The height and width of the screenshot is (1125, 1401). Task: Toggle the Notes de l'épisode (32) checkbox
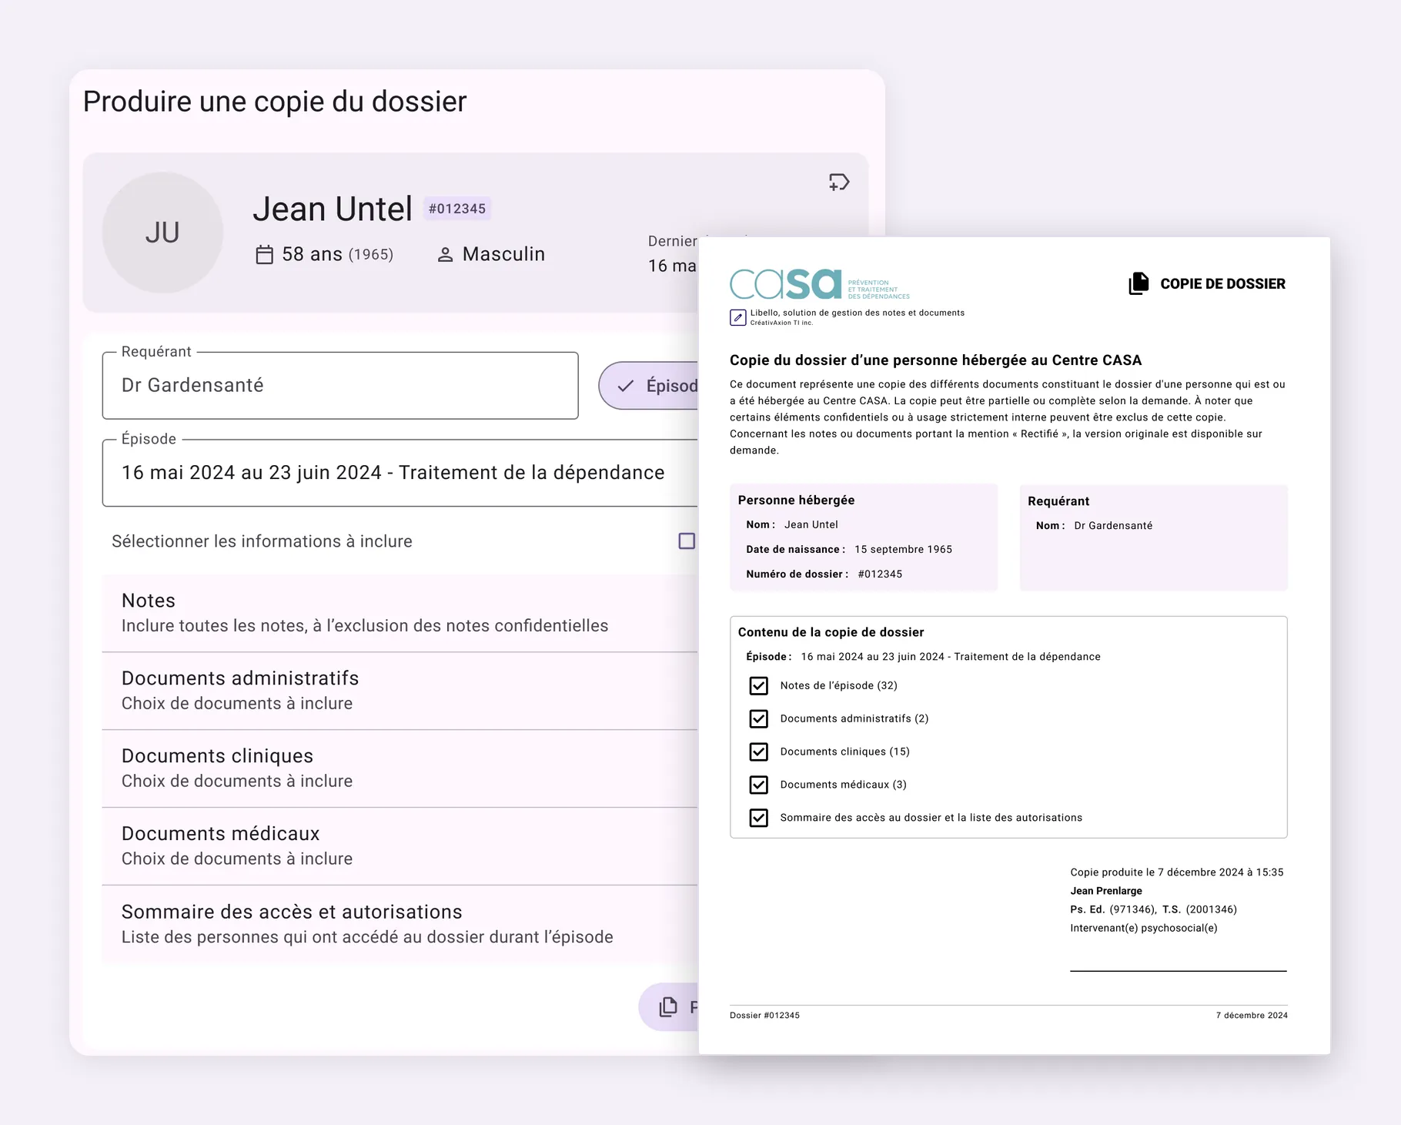point(759,685)
